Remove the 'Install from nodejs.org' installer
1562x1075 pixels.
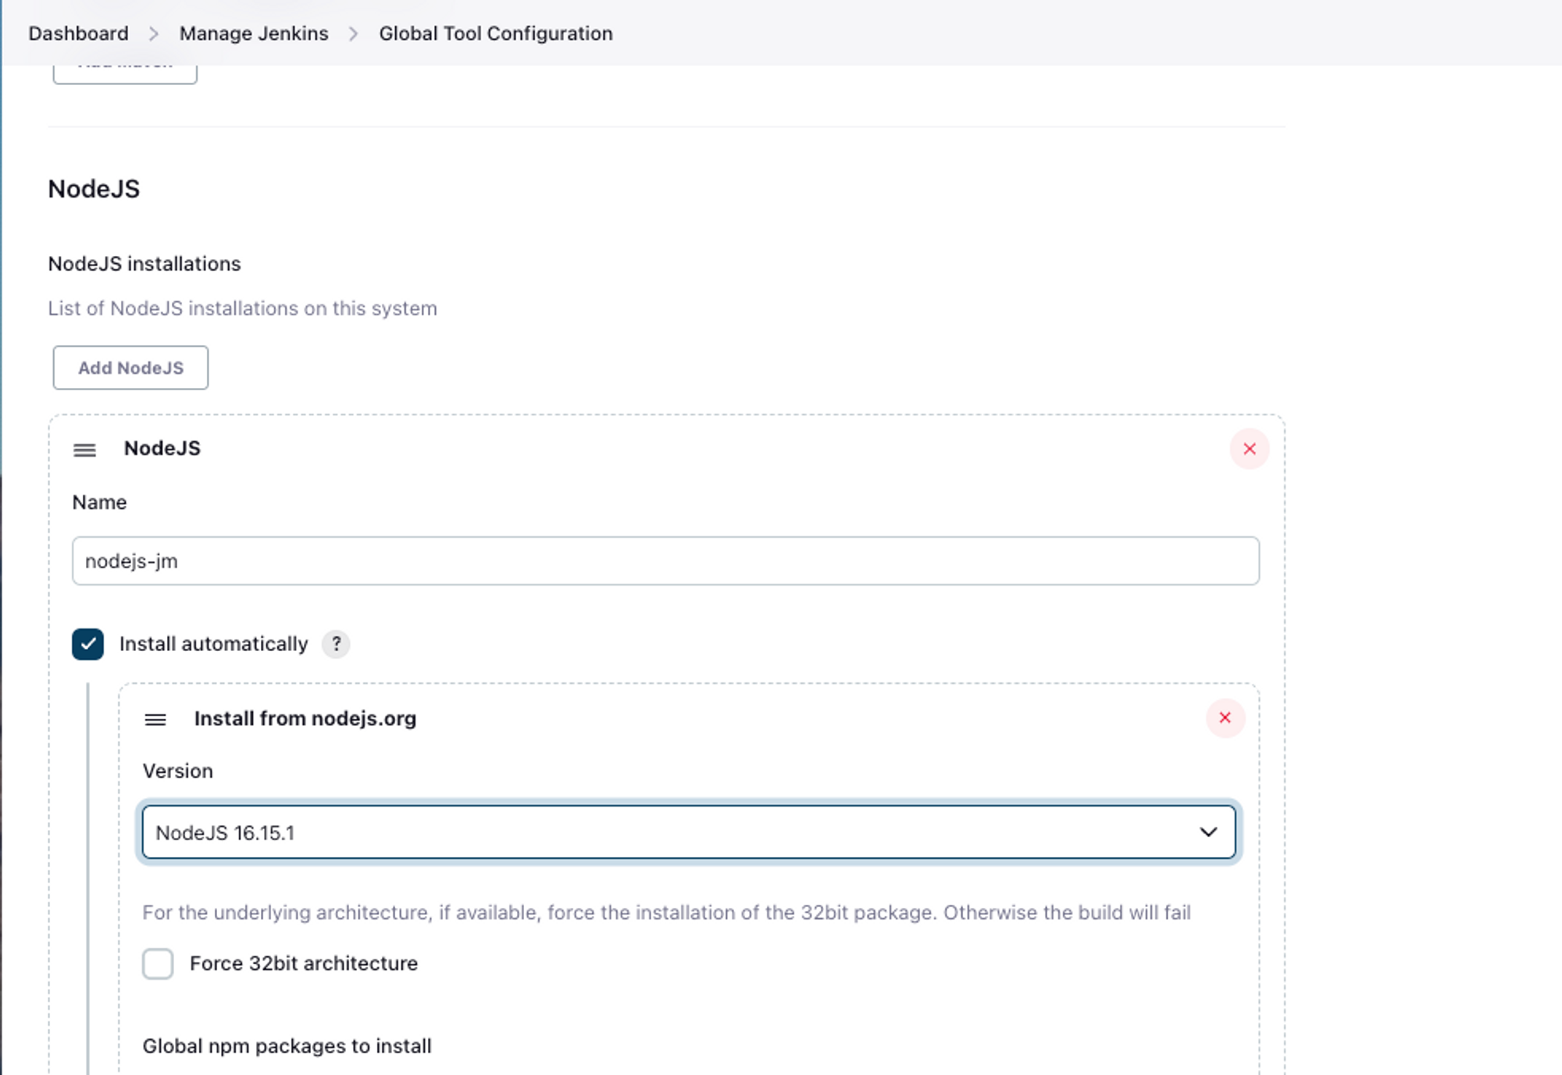pyautogui.click(x=1225, y=717)
